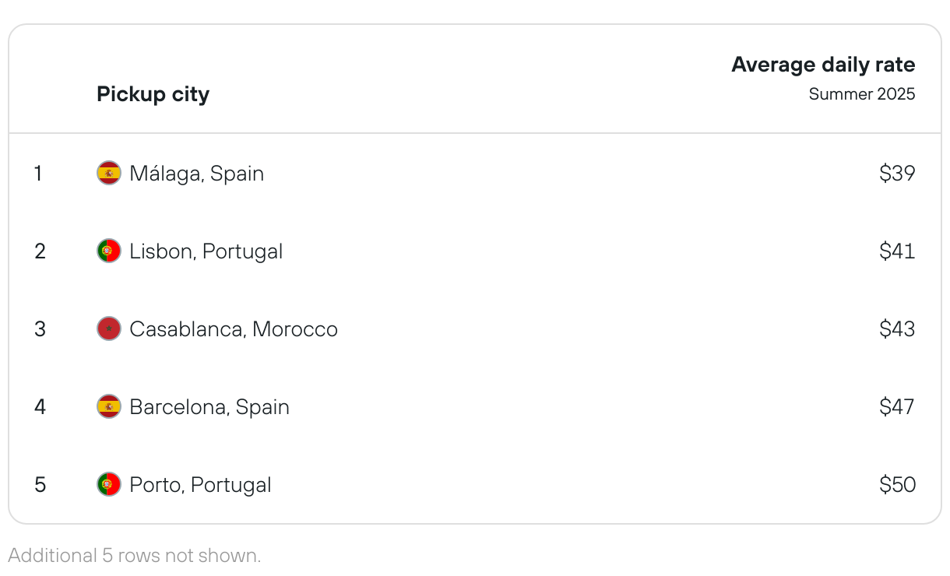Click the Pickup city column header
Viewport: 950px width, 576px height.
coord(153,94)
